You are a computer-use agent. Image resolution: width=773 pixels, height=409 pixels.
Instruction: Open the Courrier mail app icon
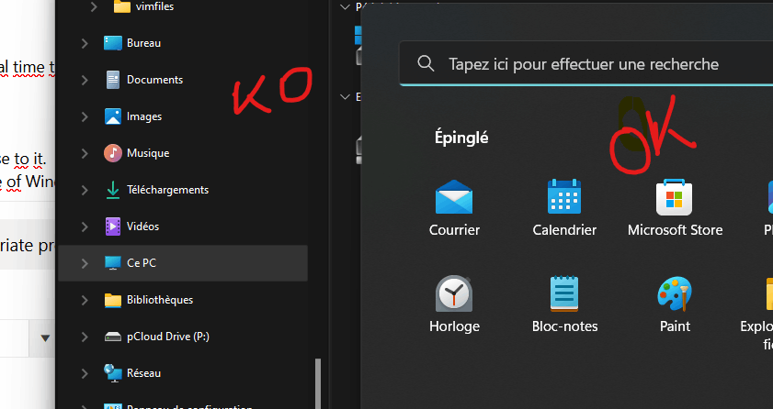coord(454,196)
